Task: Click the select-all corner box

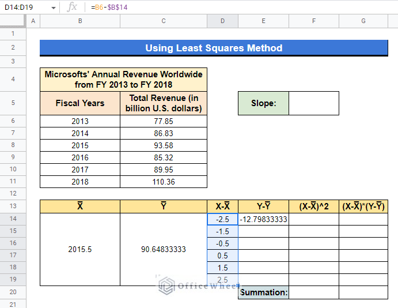Action: (13, 21)
